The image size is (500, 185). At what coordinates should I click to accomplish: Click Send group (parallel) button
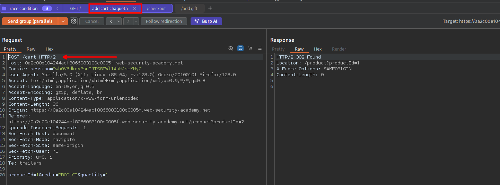tap(30, 21)
